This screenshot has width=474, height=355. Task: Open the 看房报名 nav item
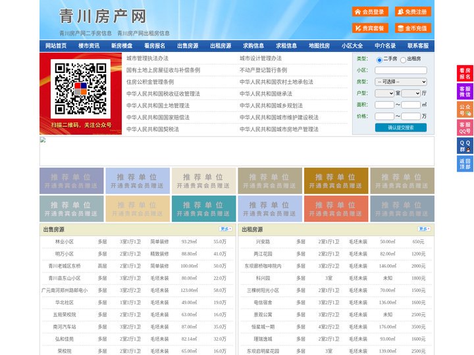[155, 46]
